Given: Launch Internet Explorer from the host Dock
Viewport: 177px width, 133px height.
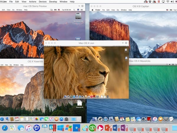Looking at the screenshot, I should pos(85,128).
